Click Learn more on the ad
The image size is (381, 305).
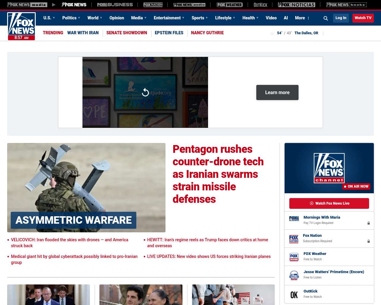click(x=277, y=92)
